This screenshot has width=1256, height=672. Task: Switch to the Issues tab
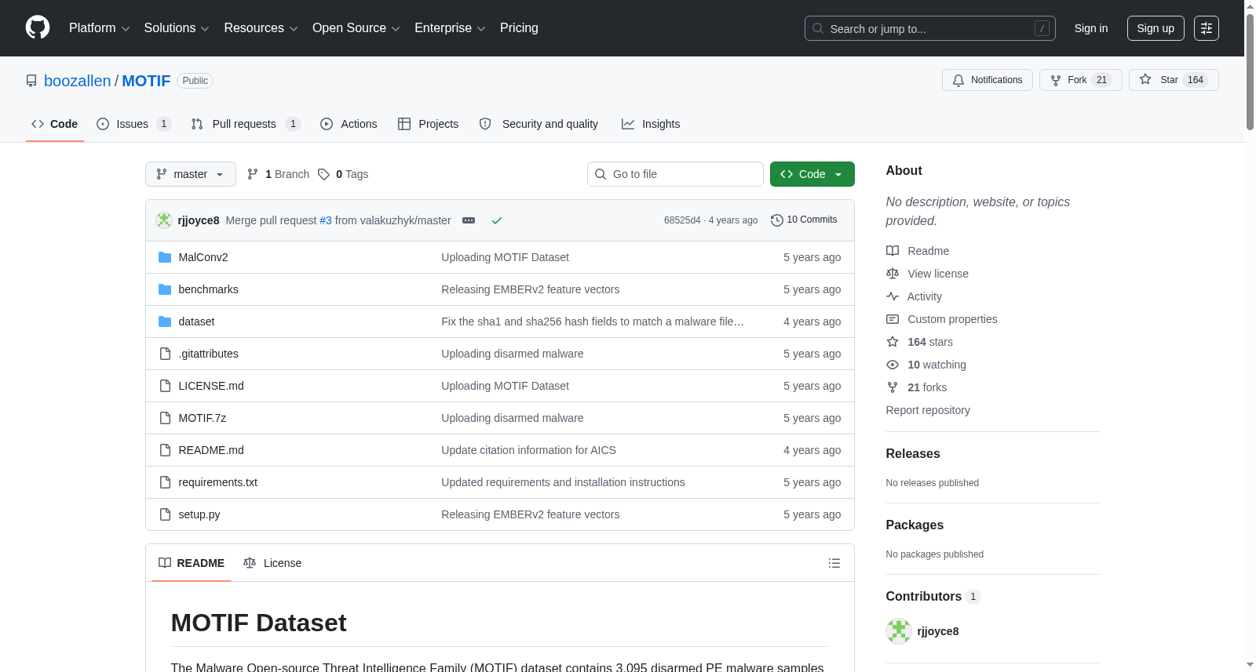click(133, 124)
